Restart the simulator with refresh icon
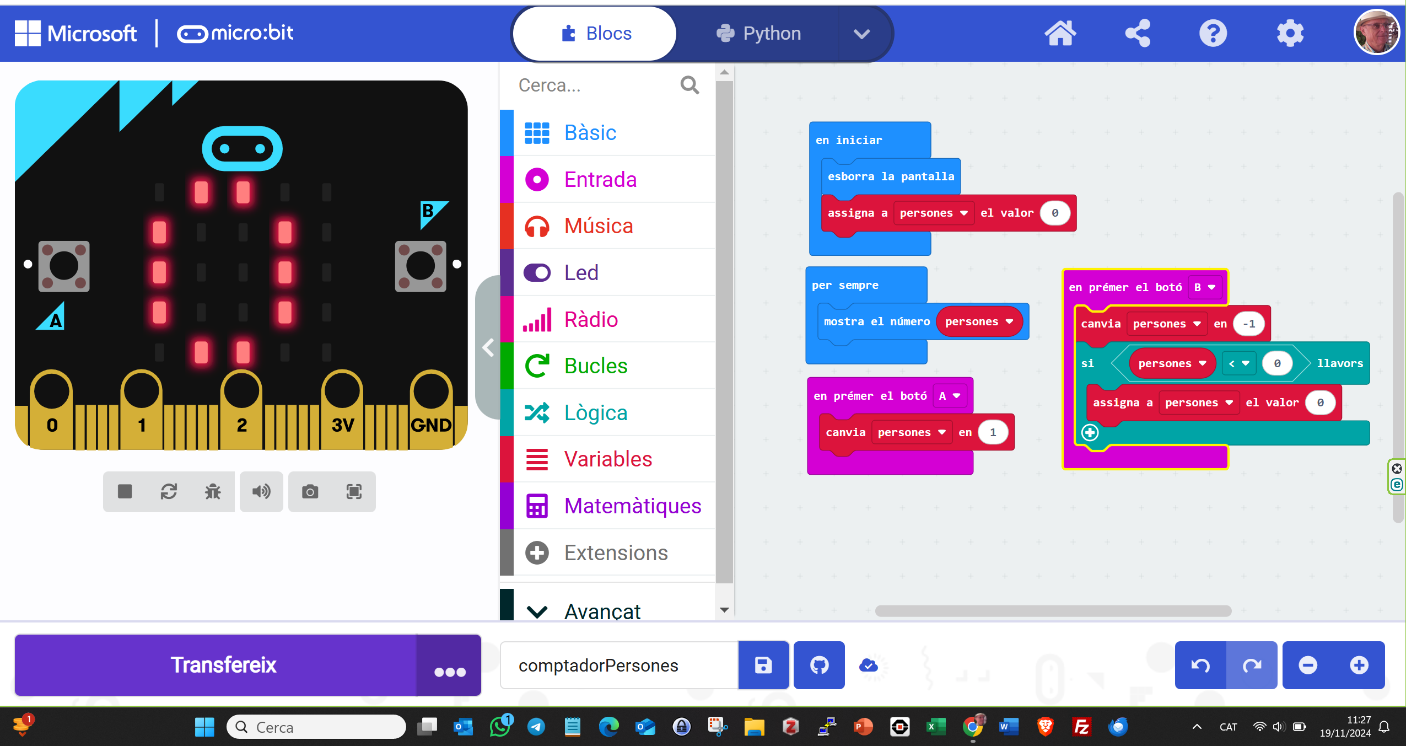 click(x=169, y=491)
